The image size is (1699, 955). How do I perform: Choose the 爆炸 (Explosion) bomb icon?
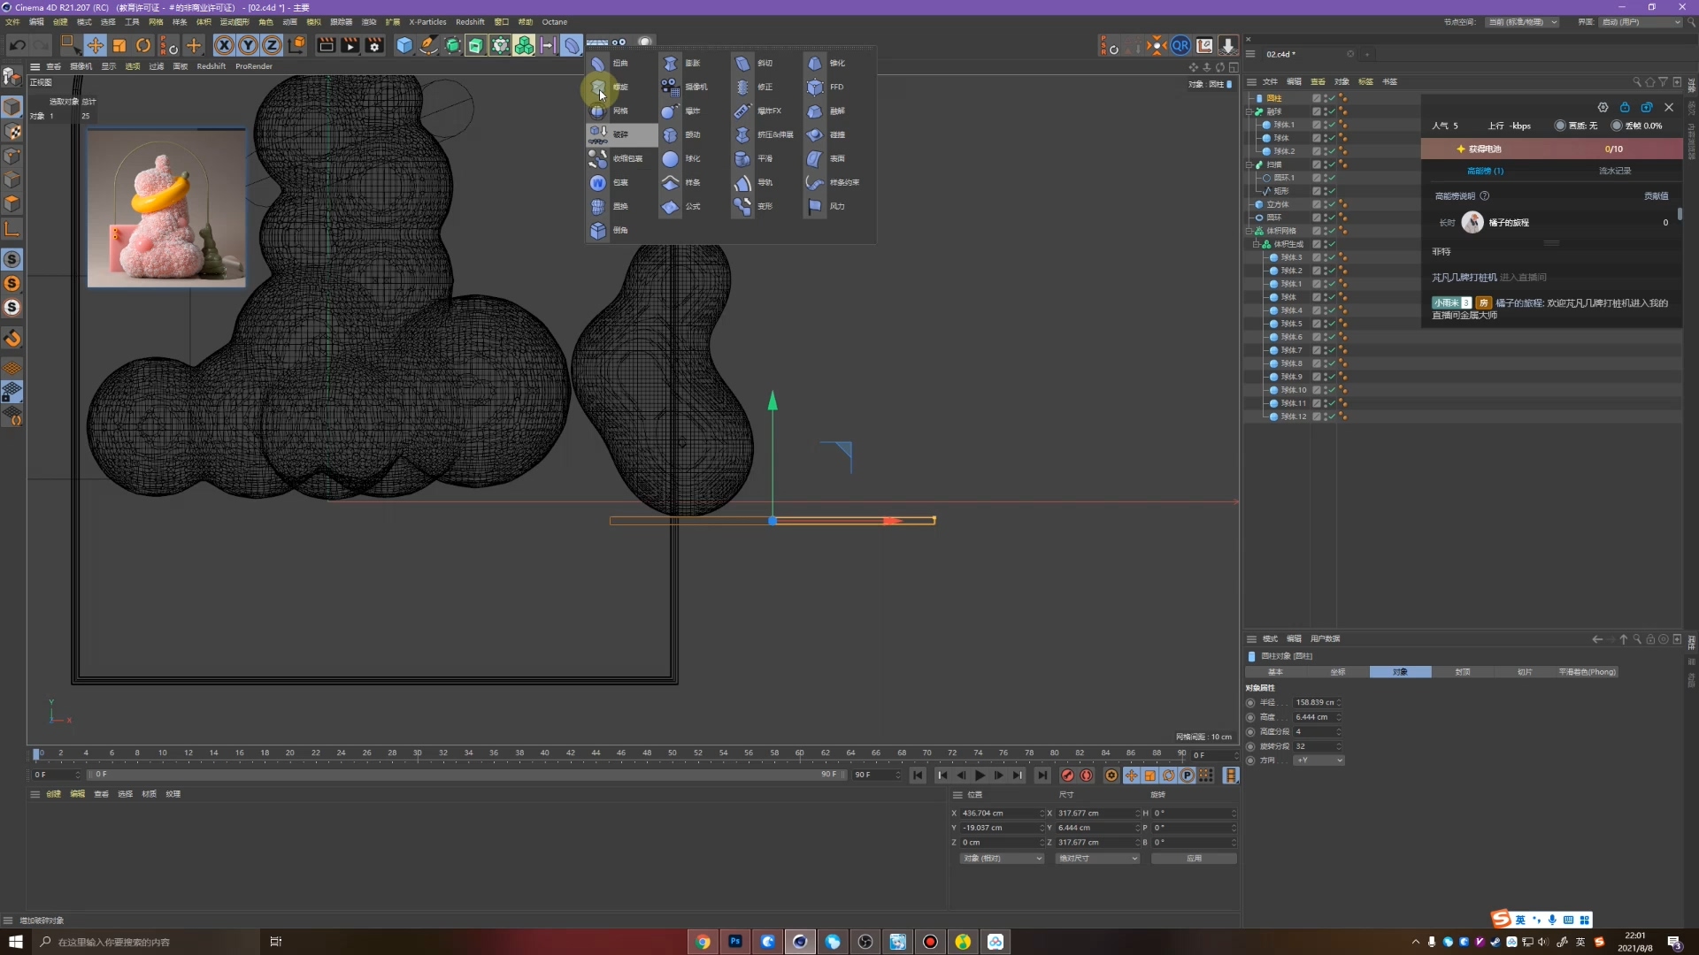pyautogui.click(x=670, y=111)
